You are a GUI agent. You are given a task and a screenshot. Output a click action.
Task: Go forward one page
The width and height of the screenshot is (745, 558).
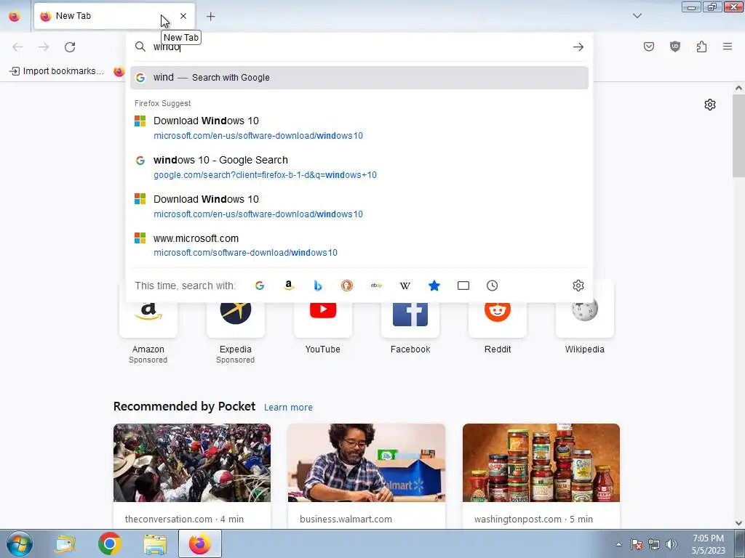(44, 46)
